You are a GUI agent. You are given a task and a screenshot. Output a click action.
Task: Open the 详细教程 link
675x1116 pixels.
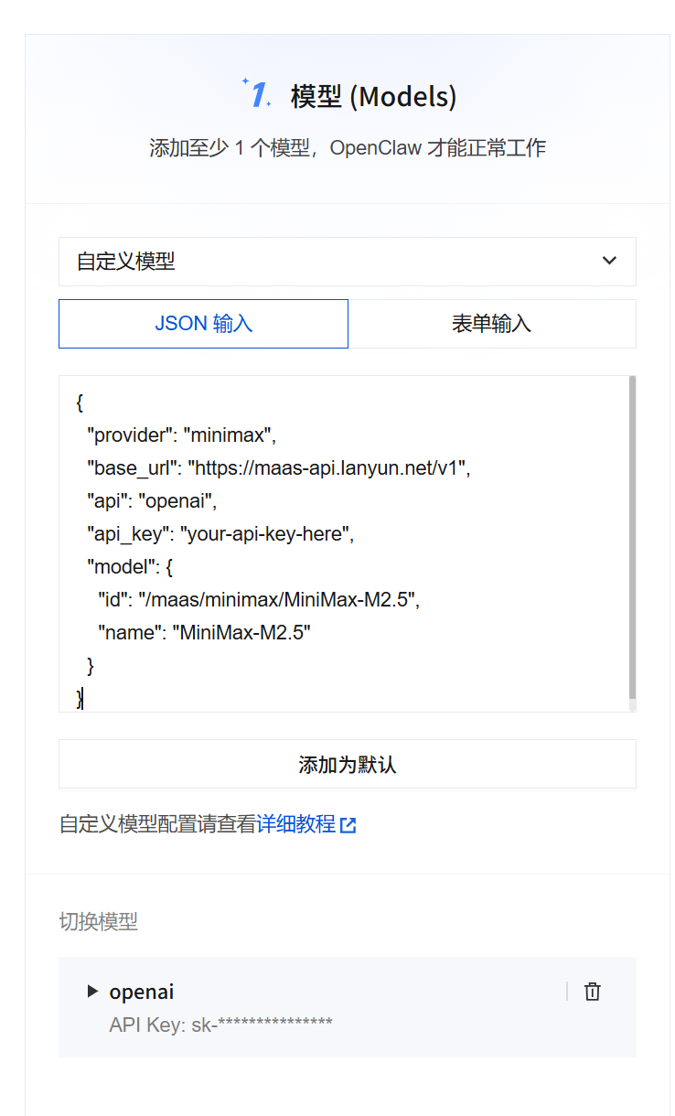[296, 824]
